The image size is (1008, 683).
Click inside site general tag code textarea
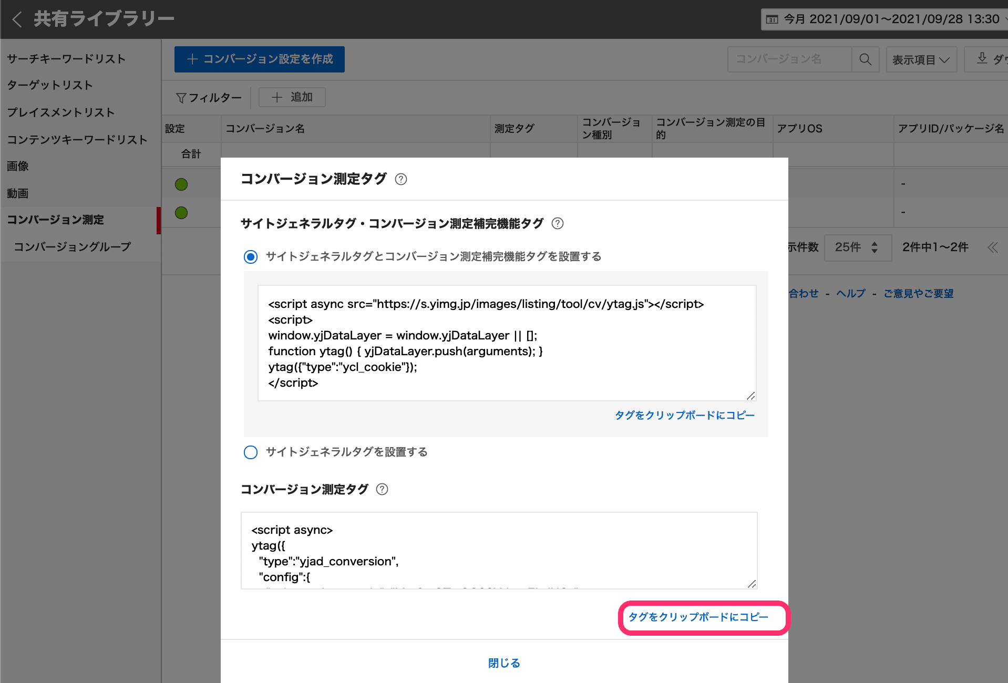coord(507,343)
